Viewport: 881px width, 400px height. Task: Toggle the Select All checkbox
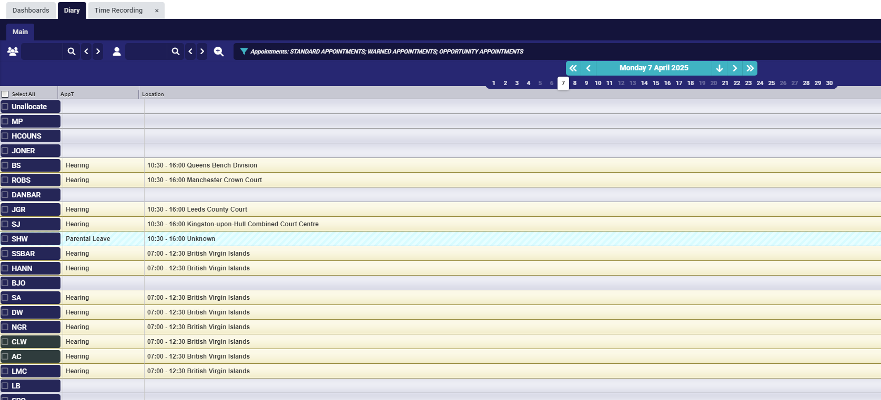point(5,94)
